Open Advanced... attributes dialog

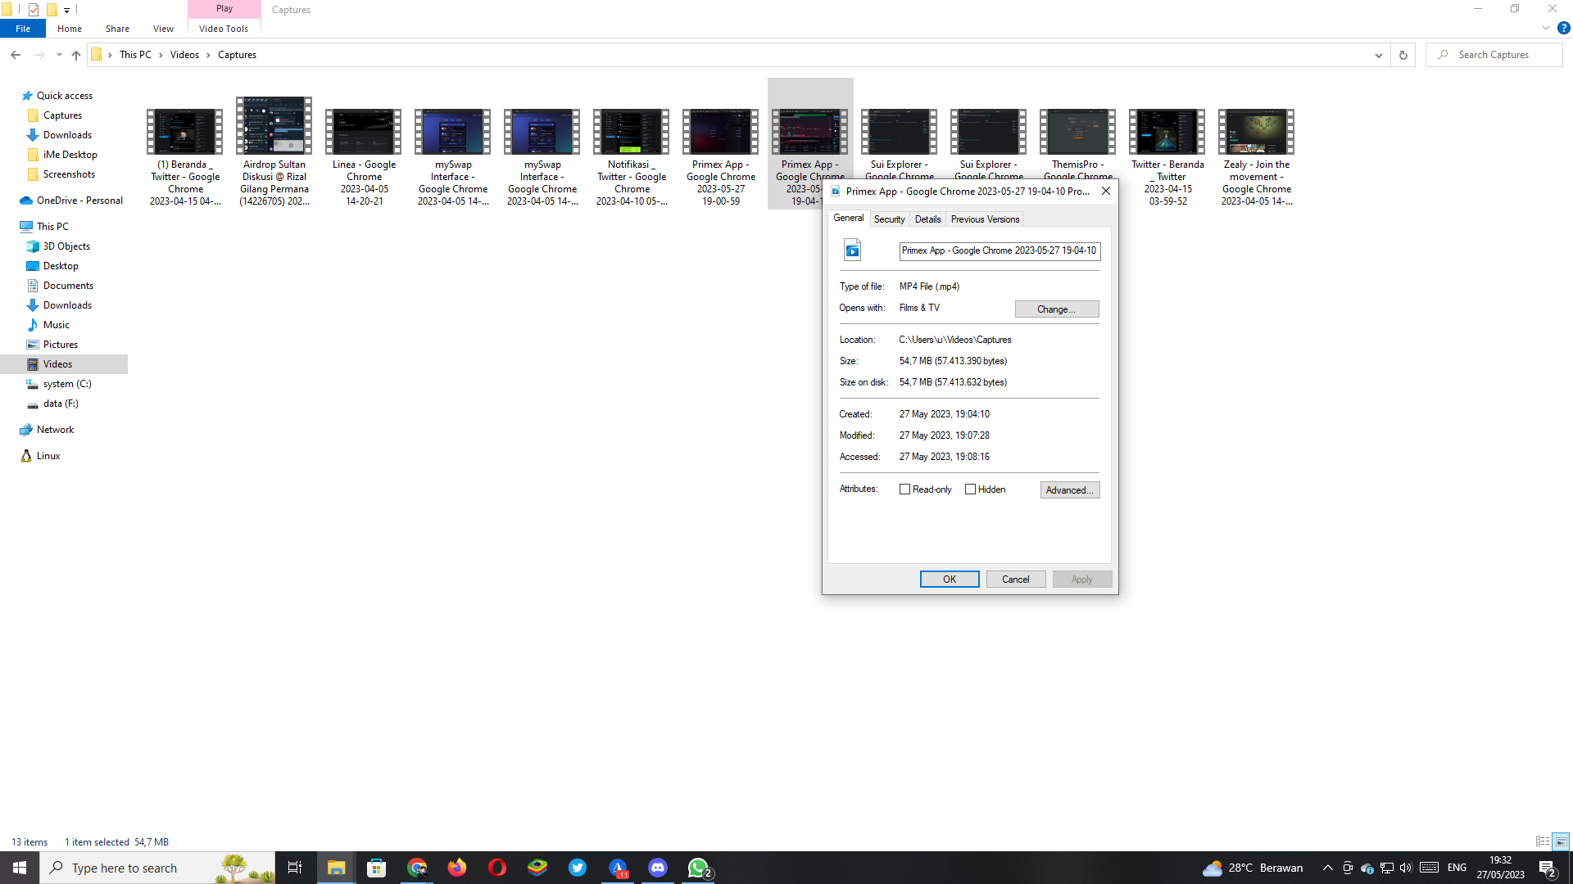click(x=1069, y=490)
